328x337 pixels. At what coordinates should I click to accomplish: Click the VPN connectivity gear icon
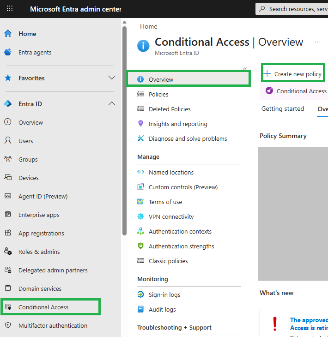[140, 217]
